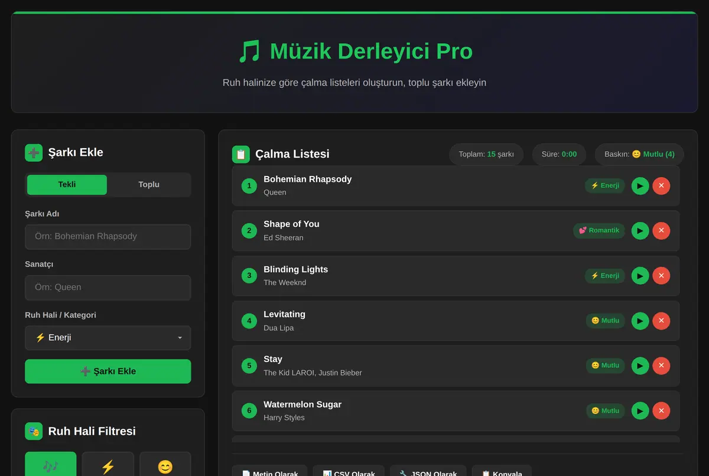Click the Süre 0:00 stat pill
The image size is (709, 476).
click(x=559, y=154)
